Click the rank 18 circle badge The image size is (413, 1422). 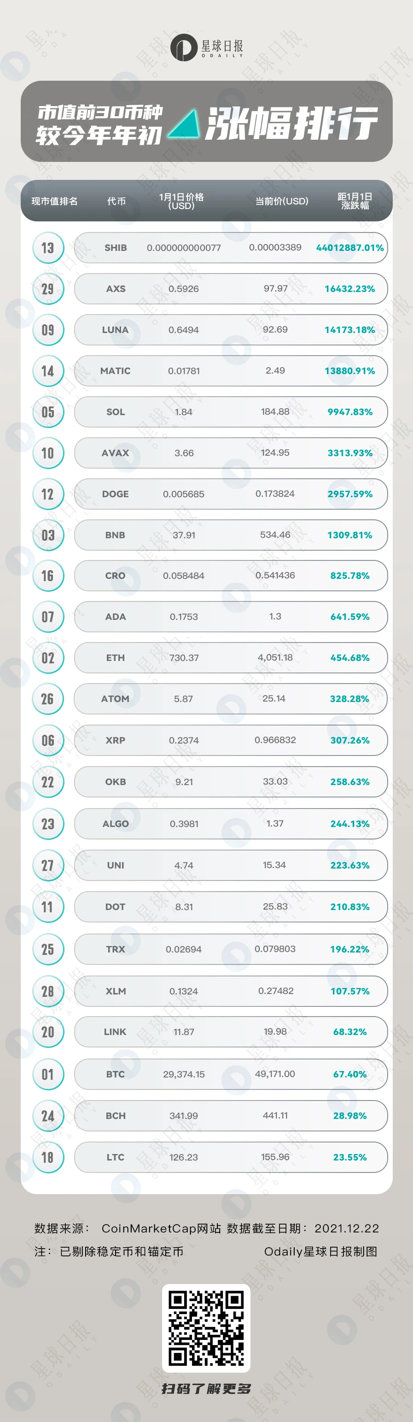tap(48, 1157)
